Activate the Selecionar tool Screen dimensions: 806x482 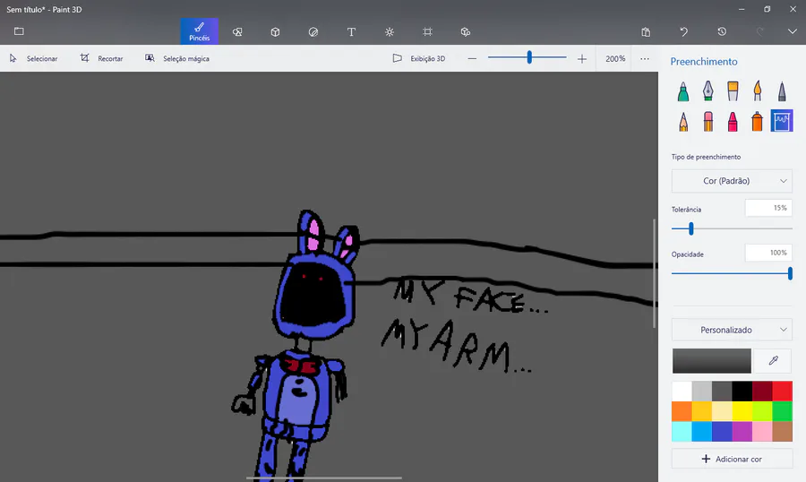[x=33, y=58]
